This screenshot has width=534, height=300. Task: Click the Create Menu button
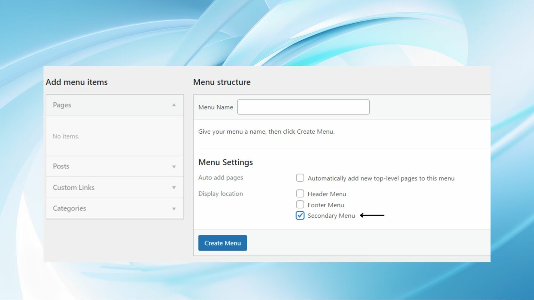click(x=222, y=243)
